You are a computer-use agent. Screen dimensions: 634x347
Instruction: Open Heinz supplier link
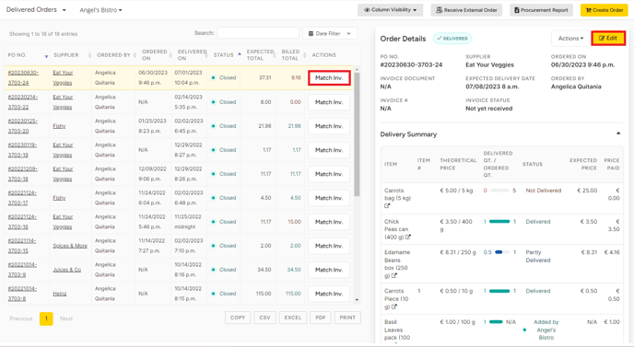click(59, 294)
